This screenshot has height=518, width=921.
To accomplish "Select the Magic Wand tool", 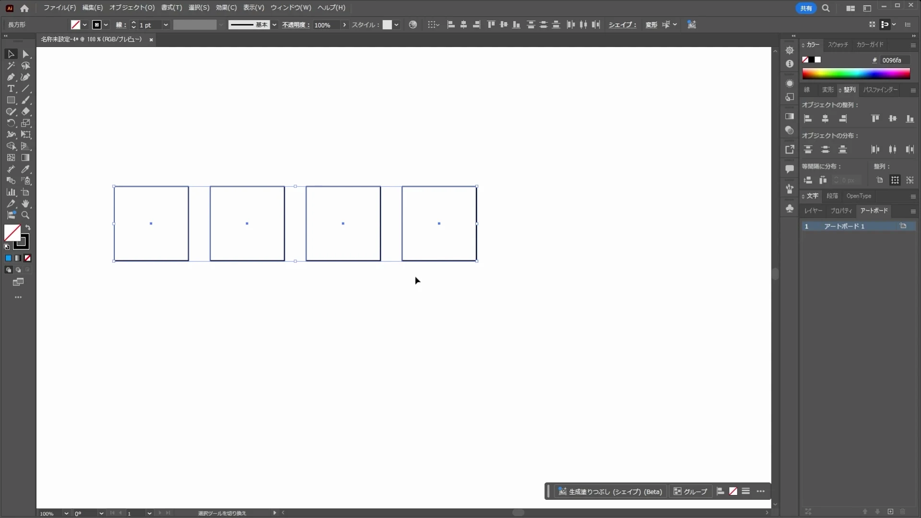I will click(x=11, y=66).
